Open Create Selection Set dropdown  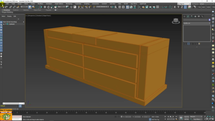point(102,7)
